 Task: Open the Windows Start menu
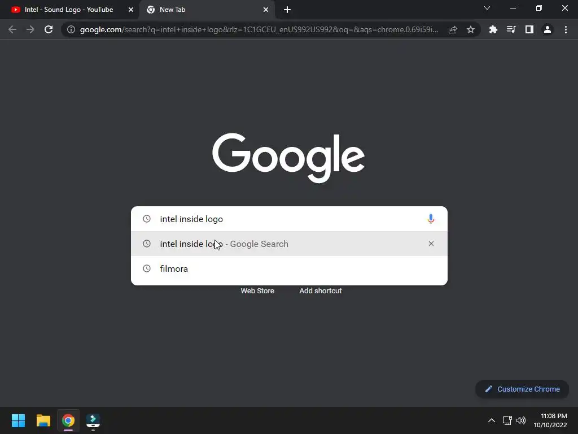18,420
